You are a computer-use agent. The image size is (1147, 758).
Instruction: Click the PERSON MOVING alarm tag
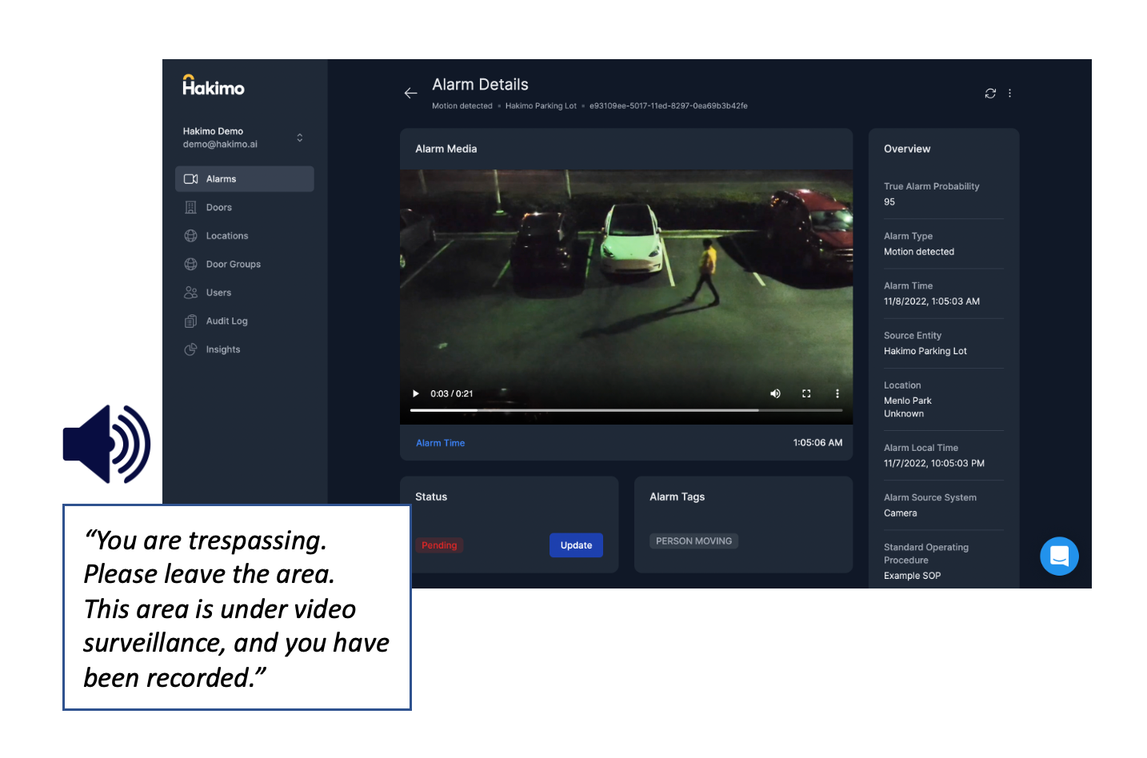coord(693,541)
